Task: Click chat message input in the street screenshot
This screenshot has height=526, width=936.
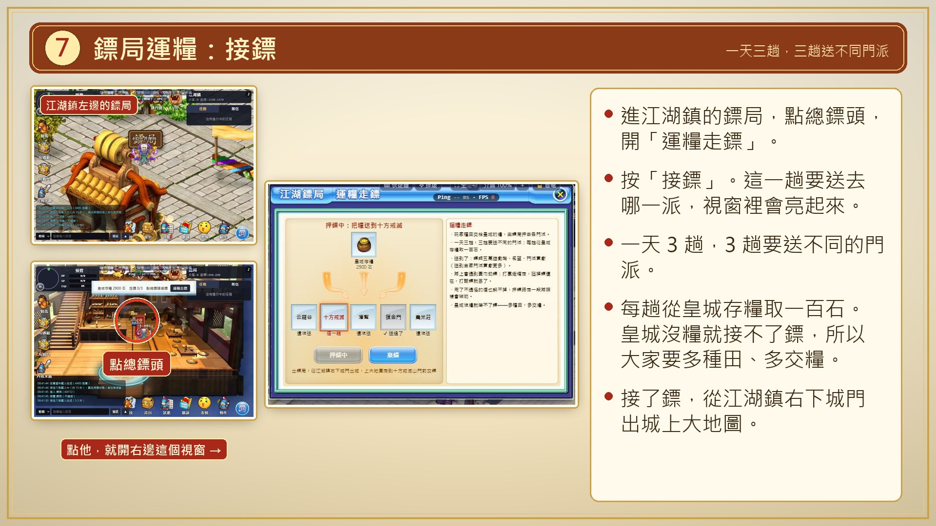Action: click(80, 236)
